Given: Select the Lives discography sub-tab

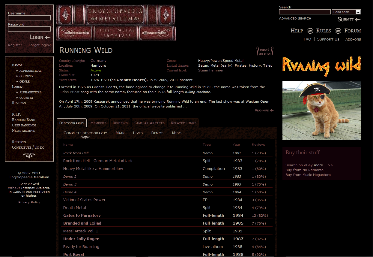Looking at the screenshot, I should tap(138, 133).
